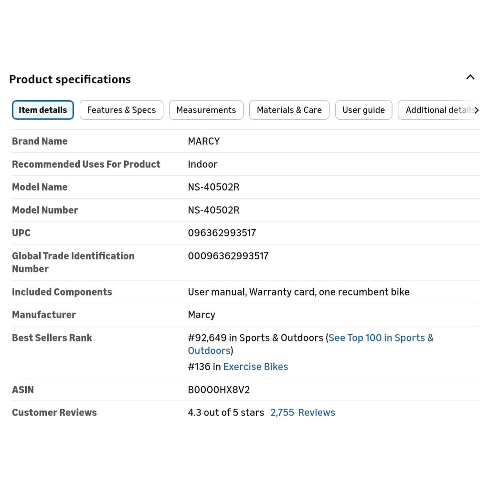The height and width of the screenshot is (489, 489).
Task: Switch to the Measurements tab
Action: [x=206, y=110]
